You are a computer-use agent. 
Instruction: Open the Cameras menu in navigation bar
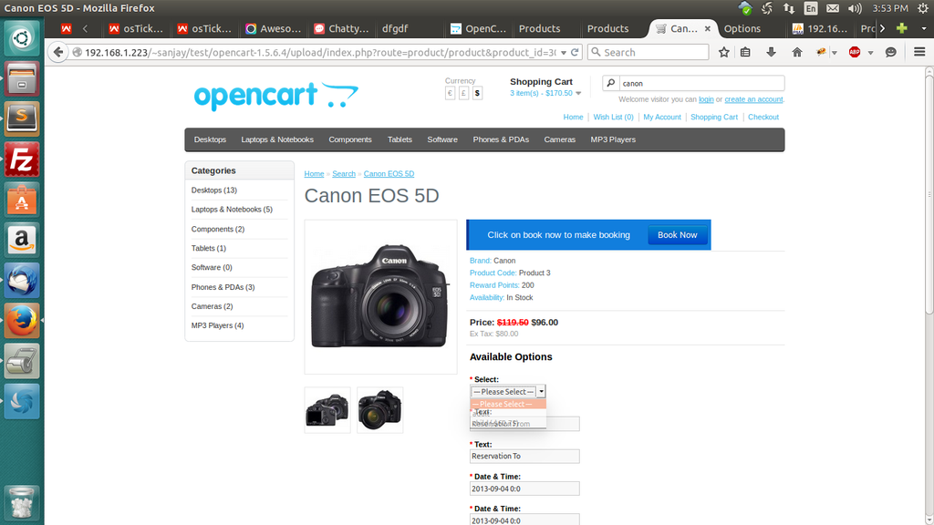pyautogui.click(x=559, y=139)
